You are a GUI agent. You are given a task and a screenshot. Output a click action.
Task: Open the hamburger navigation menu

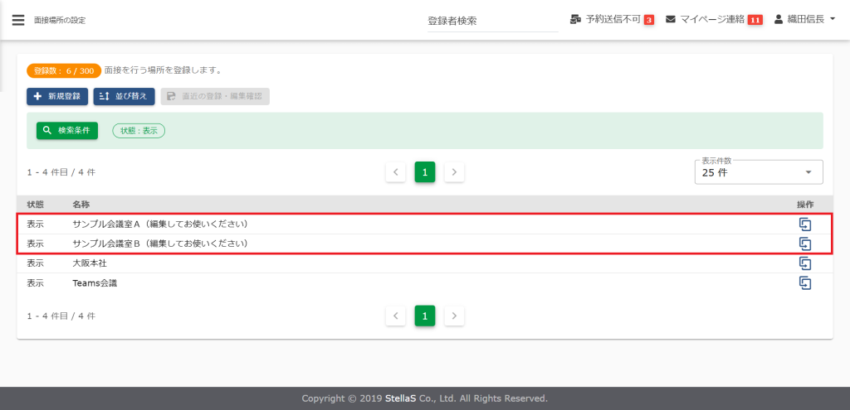click(x=18, y=20)
